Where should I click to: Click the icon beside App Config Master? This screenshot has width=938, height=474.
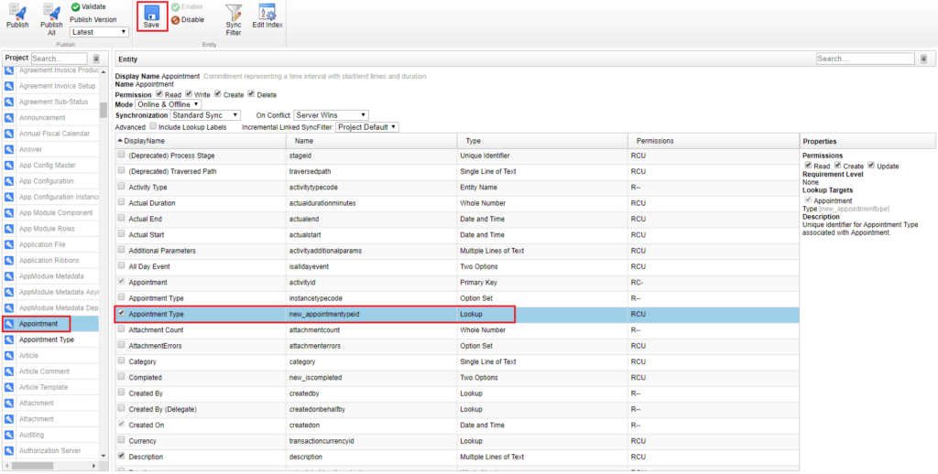(x=9, y=165)
